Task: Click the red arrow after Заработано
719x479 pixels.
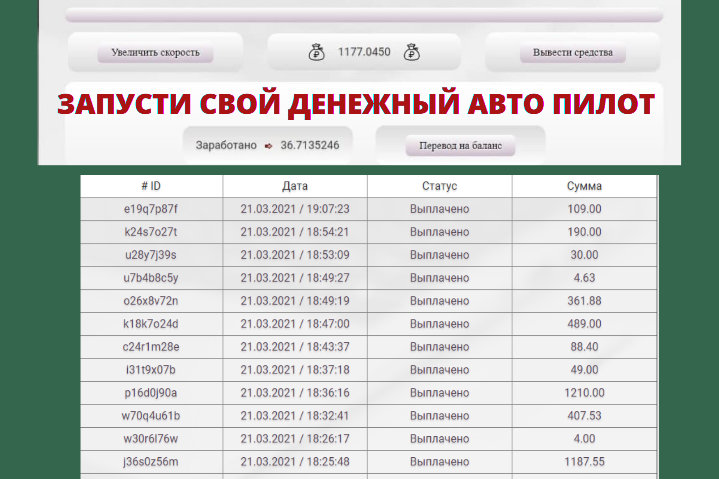Action: click(x=268, y=146)
